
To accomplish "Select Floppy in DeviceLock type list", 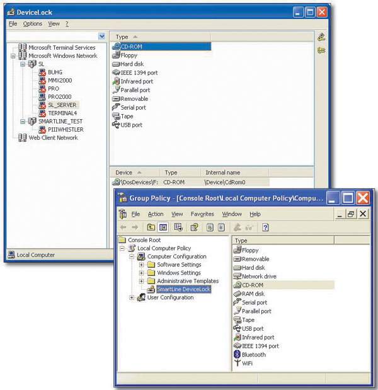I will [x=125, y=55].
